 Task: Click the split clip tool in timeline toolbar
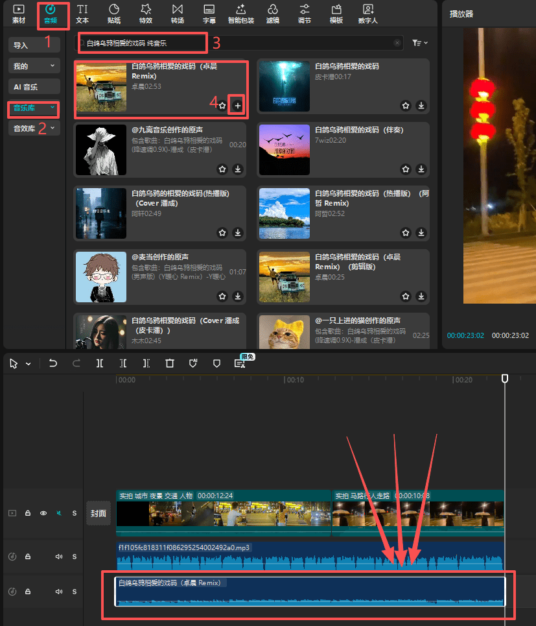coord(100,363)
